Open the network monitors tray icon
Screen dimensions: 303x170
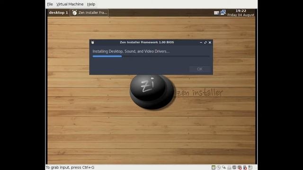(x=223, y=13)
